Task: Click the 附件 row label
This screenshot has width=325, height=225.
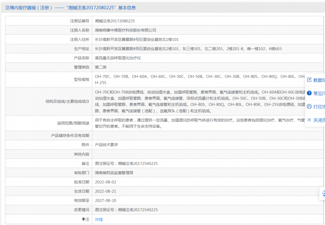Action: [85, 145]
